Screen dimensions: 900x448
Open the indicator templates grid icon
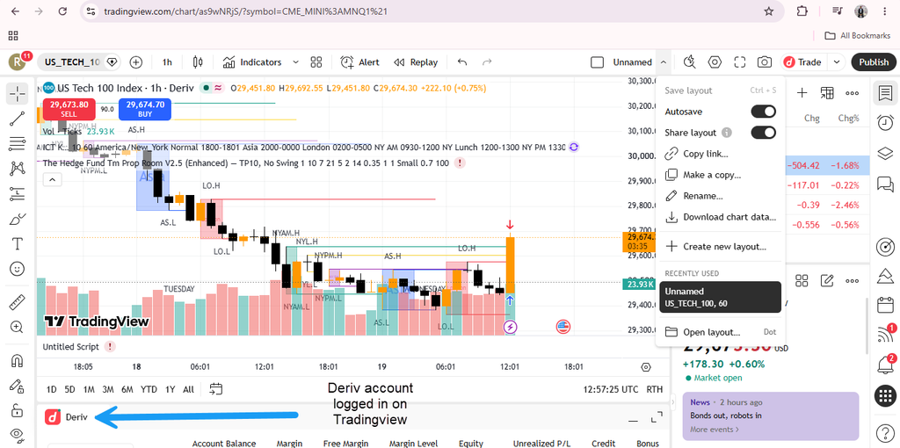[x=316, y=62]
